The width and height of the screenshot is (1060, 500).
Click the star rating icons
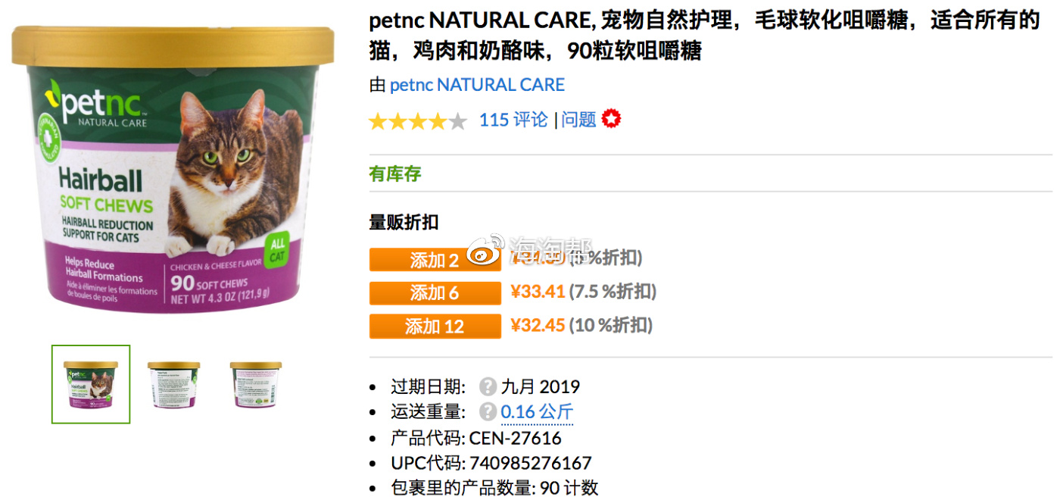click(418, 120)
